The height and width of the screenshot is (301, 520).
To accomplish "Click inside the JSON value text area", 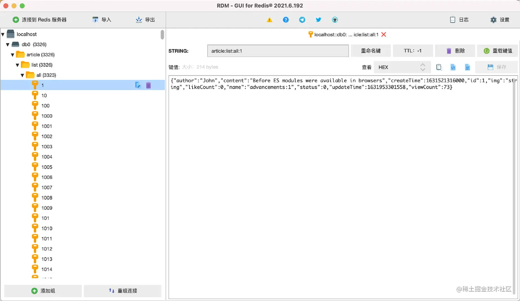I will tap(343, 187).
